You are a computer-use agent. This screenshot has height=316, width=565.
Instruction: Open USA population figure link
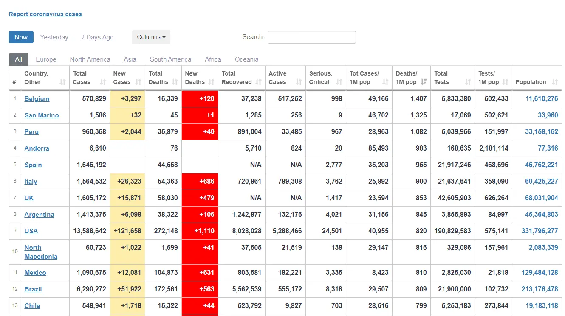tap(540, 231)
